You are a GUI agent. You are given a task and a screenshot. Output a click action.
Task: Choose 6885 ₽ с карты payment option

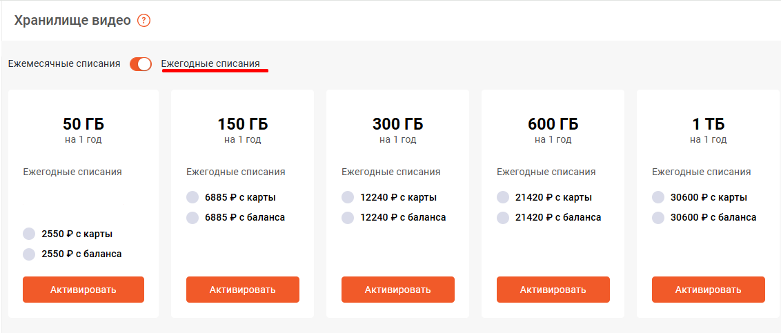(192, 198)
